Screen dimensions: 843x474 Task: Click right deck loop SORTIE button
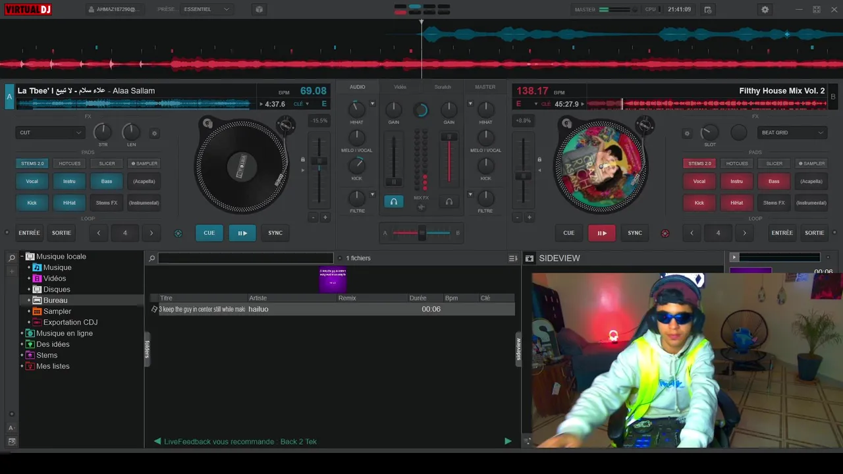[x=815, y=233]
